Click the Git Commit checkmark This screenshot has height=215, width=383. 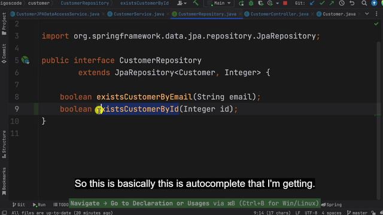point(322,3)
